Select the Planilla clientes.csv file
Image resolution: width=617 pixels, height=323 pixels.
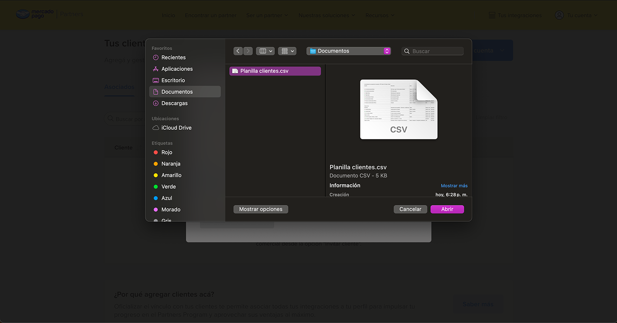tap(275, 71)
